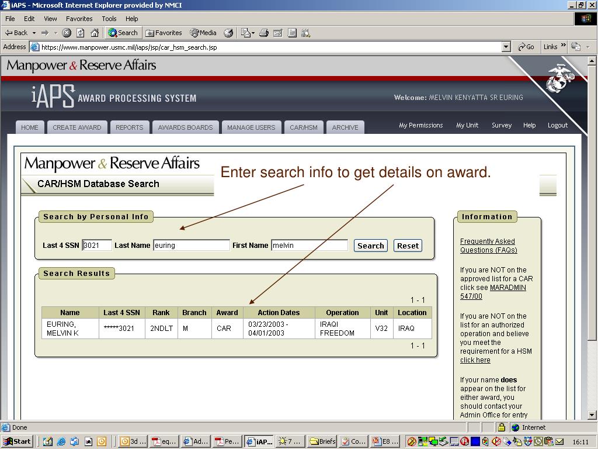Open the Media bar in the toolbar
Image resolution: width=598 pixels, height=449 pixels.
[x=203, y=33]
